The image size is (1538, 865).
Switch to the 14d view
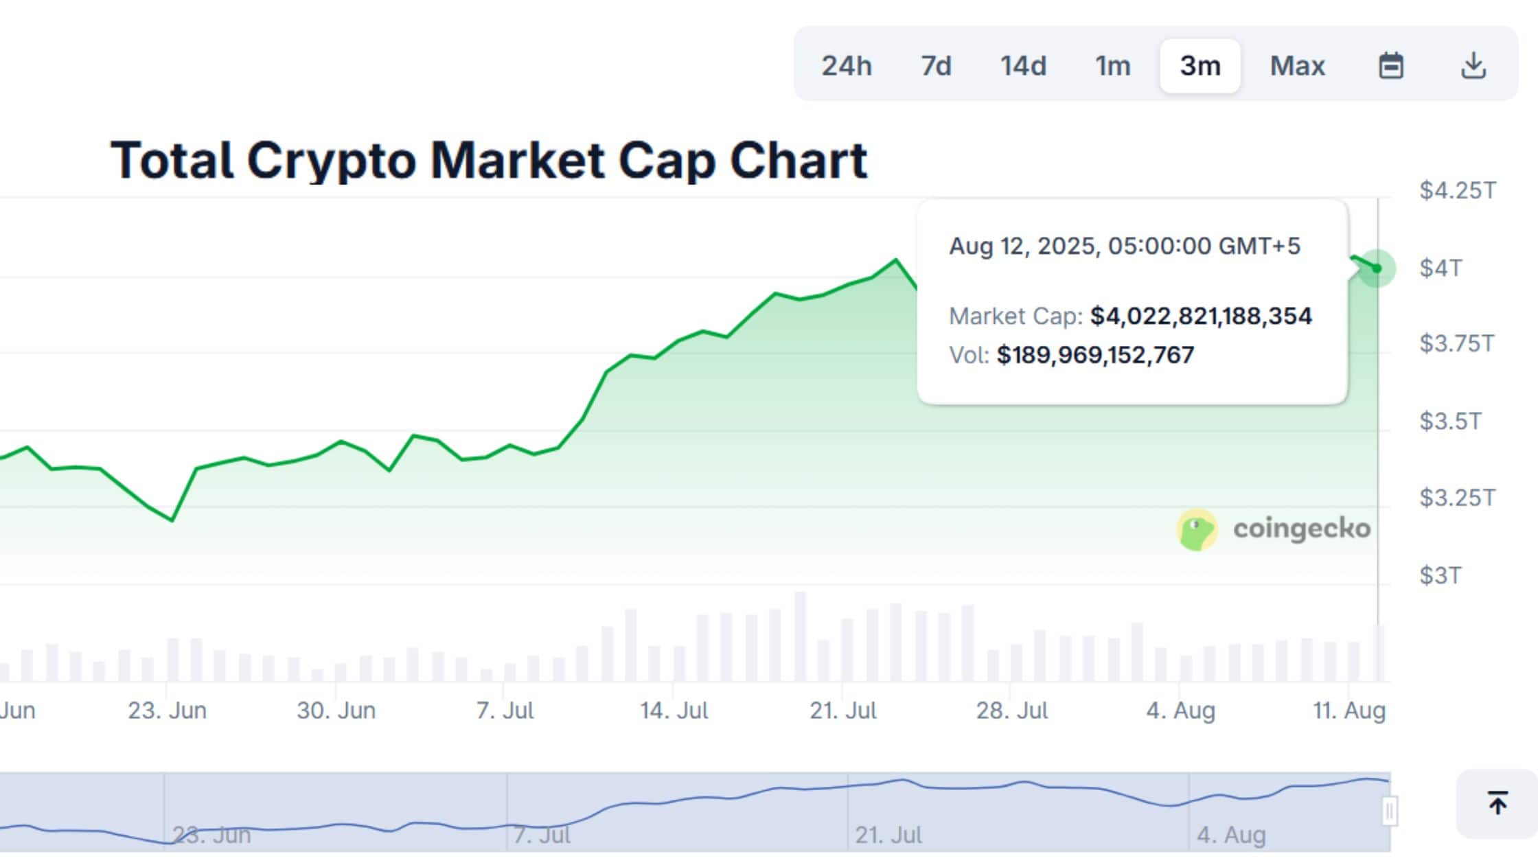coord(1024,66)
